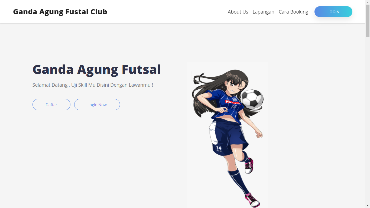Click the soccer ball in the illustration
This screenshot has width=370, height=208.
[252, 99]
